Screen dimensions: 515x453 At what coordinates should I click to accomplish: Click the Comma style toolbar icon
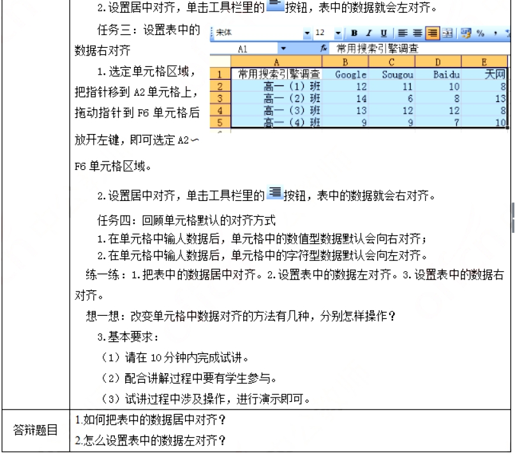tap(495, 33)
